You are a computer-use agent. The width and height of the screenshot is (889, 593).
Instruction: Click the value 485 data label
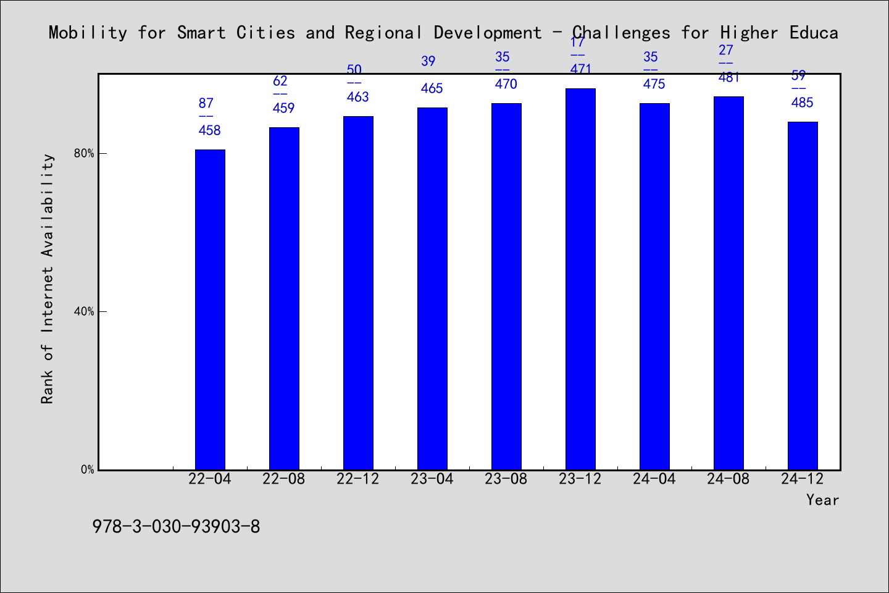(x=803, y=103)
